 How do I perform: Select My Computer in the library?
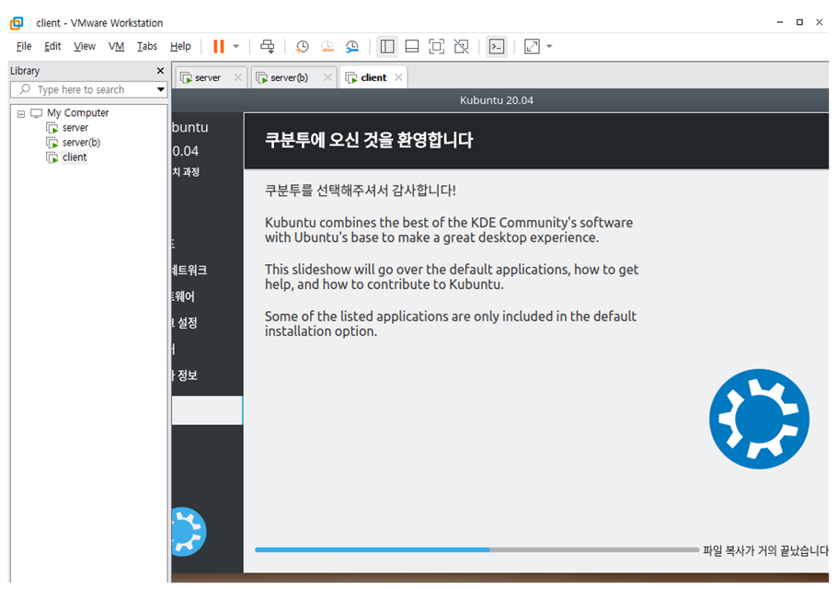[77, 113]
